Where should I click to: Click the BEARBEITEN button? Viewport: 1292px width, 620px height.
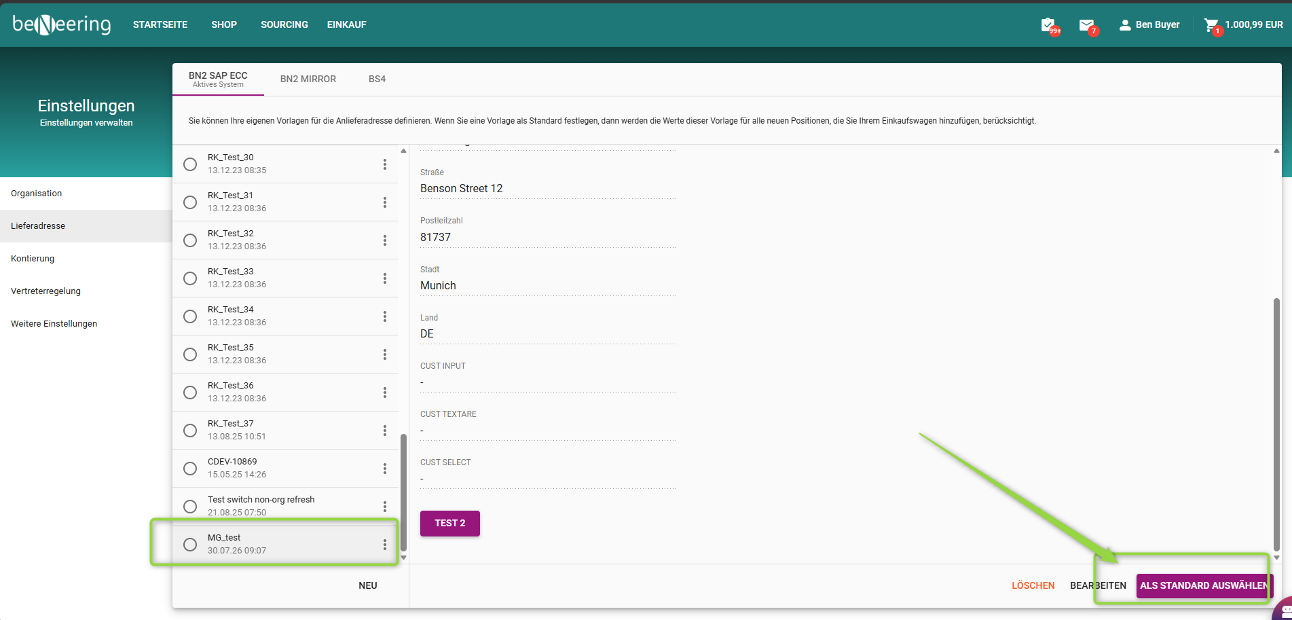pyautogui.click(x=1098, y=585)
